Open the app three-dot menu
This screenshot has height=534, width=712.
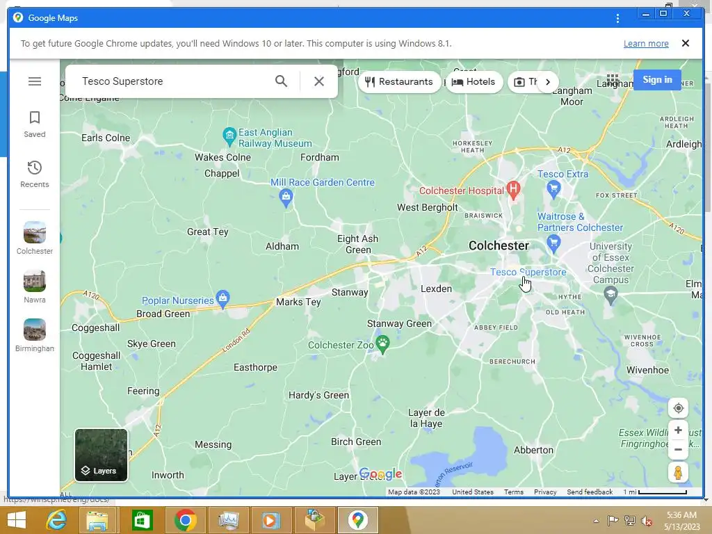coord(617,18)
